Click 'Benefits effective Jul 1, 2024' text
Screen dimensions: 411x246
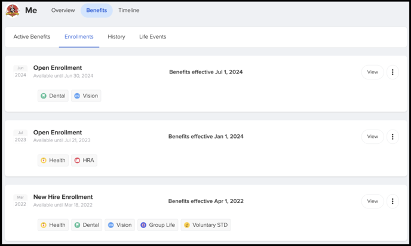pyautogui.click(x=205, y=72)
